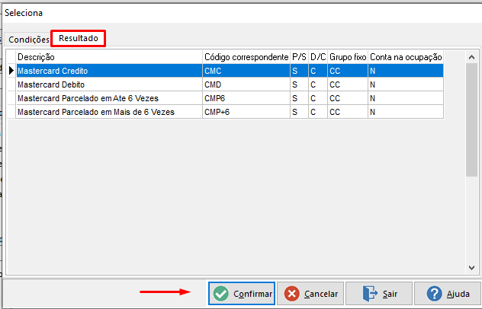Sort by the Descrição column header

click(x=109, y=57)
